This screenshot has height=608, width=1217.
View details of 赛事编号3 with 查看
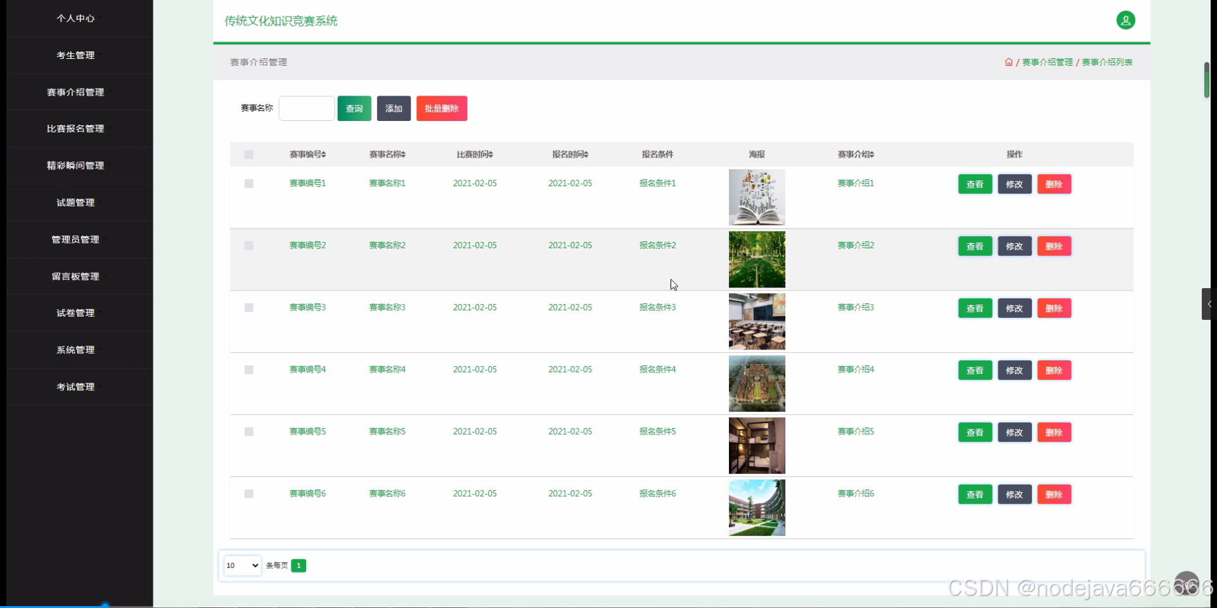tap(975, 308)
